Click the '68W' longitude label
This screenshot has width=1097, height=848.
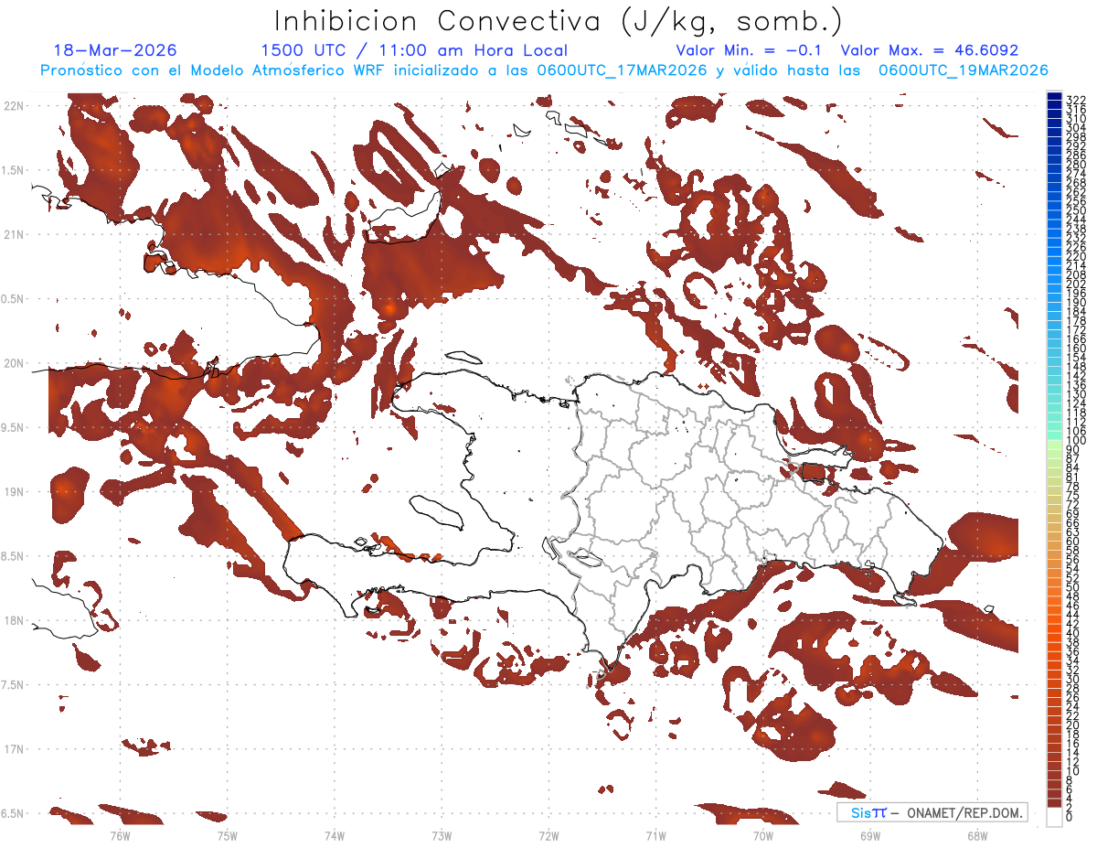click(977, 835)
